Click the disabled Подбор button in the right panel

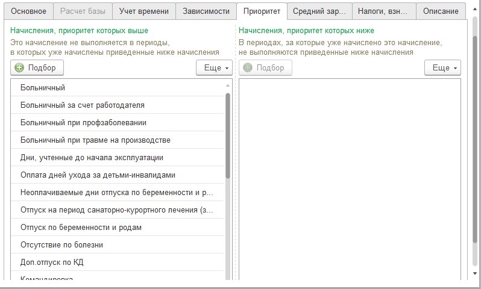pyautogui.click(x=265, y=67)
